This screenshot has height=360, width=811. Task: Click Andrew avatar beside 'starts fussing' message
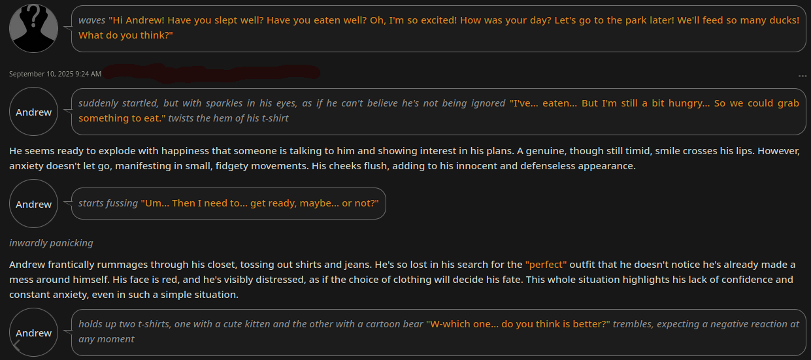[x=34, y=205]
